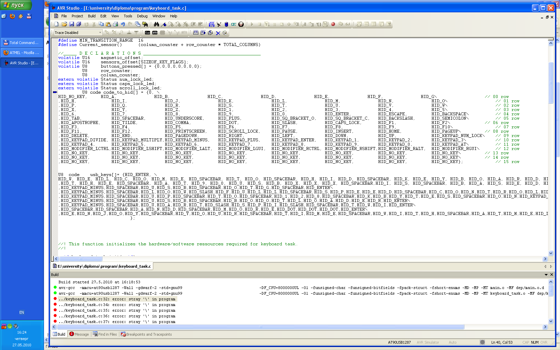Save the file with the floppy disk icon
The width and height of the screenshot is (560, 350).
click(x=71, y=24)
